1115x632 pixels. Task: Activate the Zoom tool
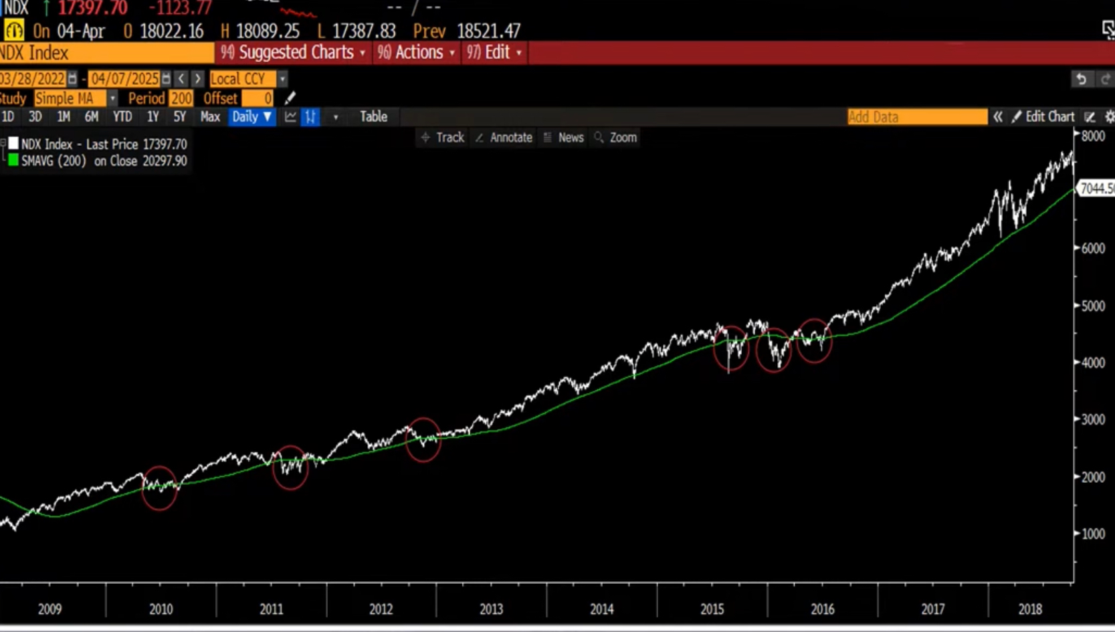coord(616,138)
